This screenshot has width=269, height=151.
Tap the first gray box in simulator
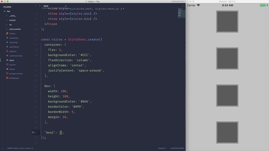(227, 21)
